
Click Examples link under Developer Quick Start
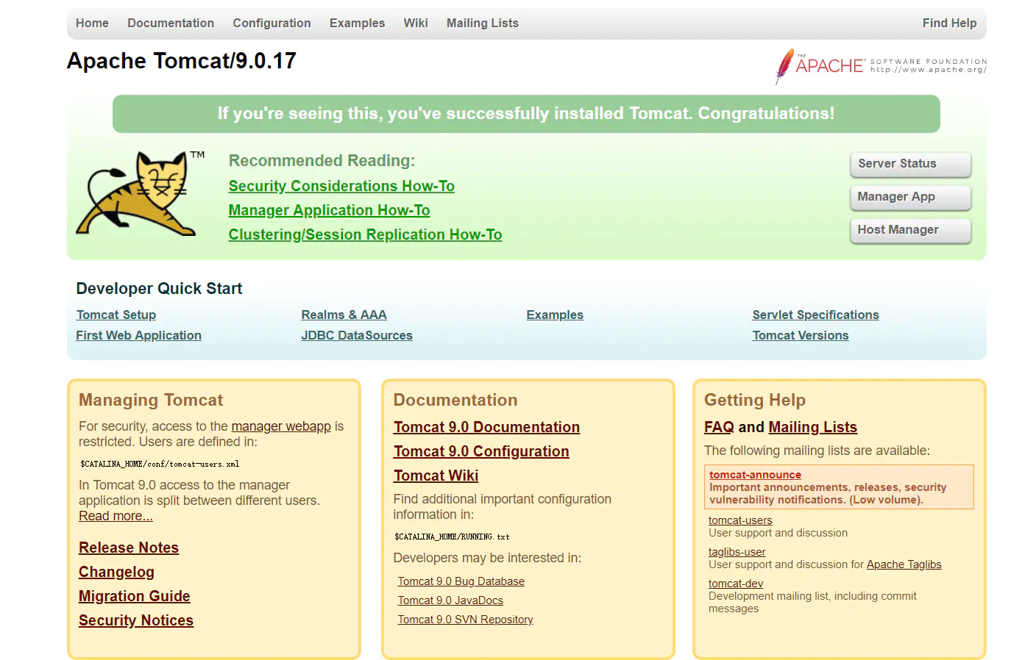pos(555,315)
